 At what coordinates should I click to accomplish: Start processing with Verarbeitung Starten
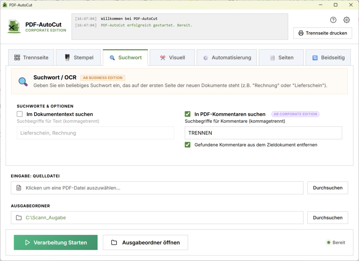point(56,242)
